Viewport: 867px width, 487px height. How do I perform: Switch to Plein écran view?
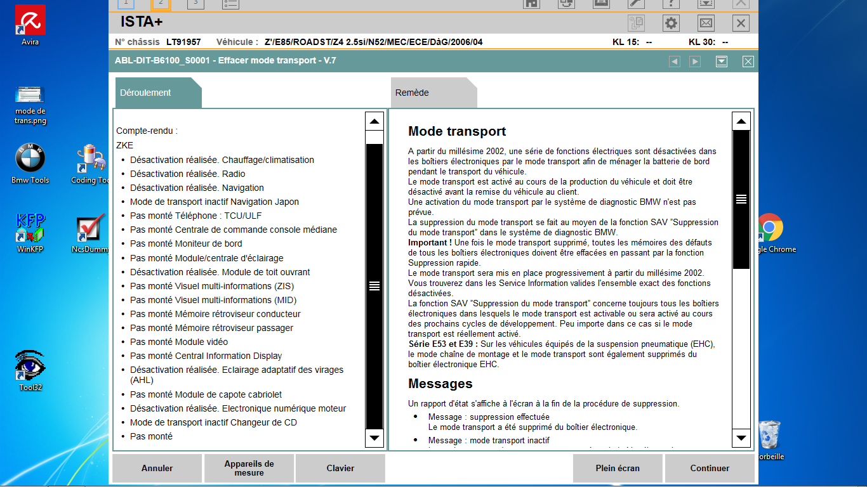click(618, 468)
